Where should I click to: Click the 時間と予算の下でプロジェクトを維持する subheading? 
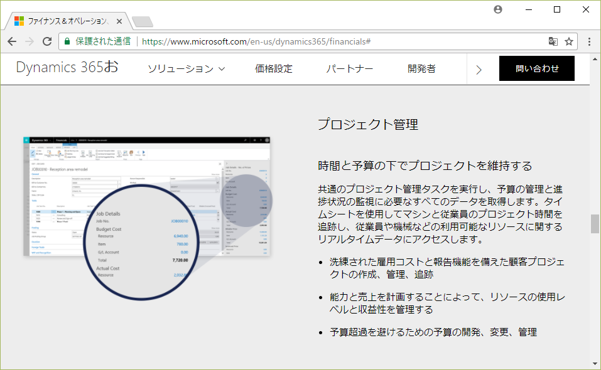[425, 166]
